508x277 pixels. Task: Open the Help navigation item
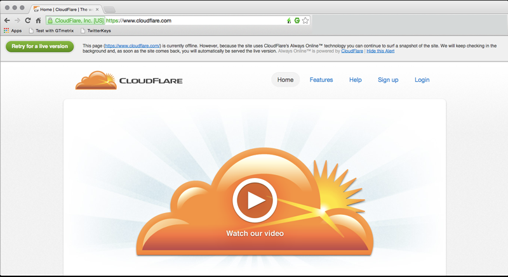tap(356, 80)
